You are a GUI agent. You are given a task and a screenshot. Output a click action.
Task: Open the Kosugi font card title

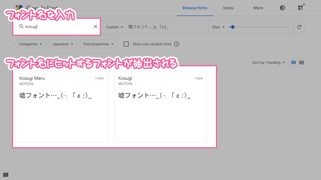point(125,78)
